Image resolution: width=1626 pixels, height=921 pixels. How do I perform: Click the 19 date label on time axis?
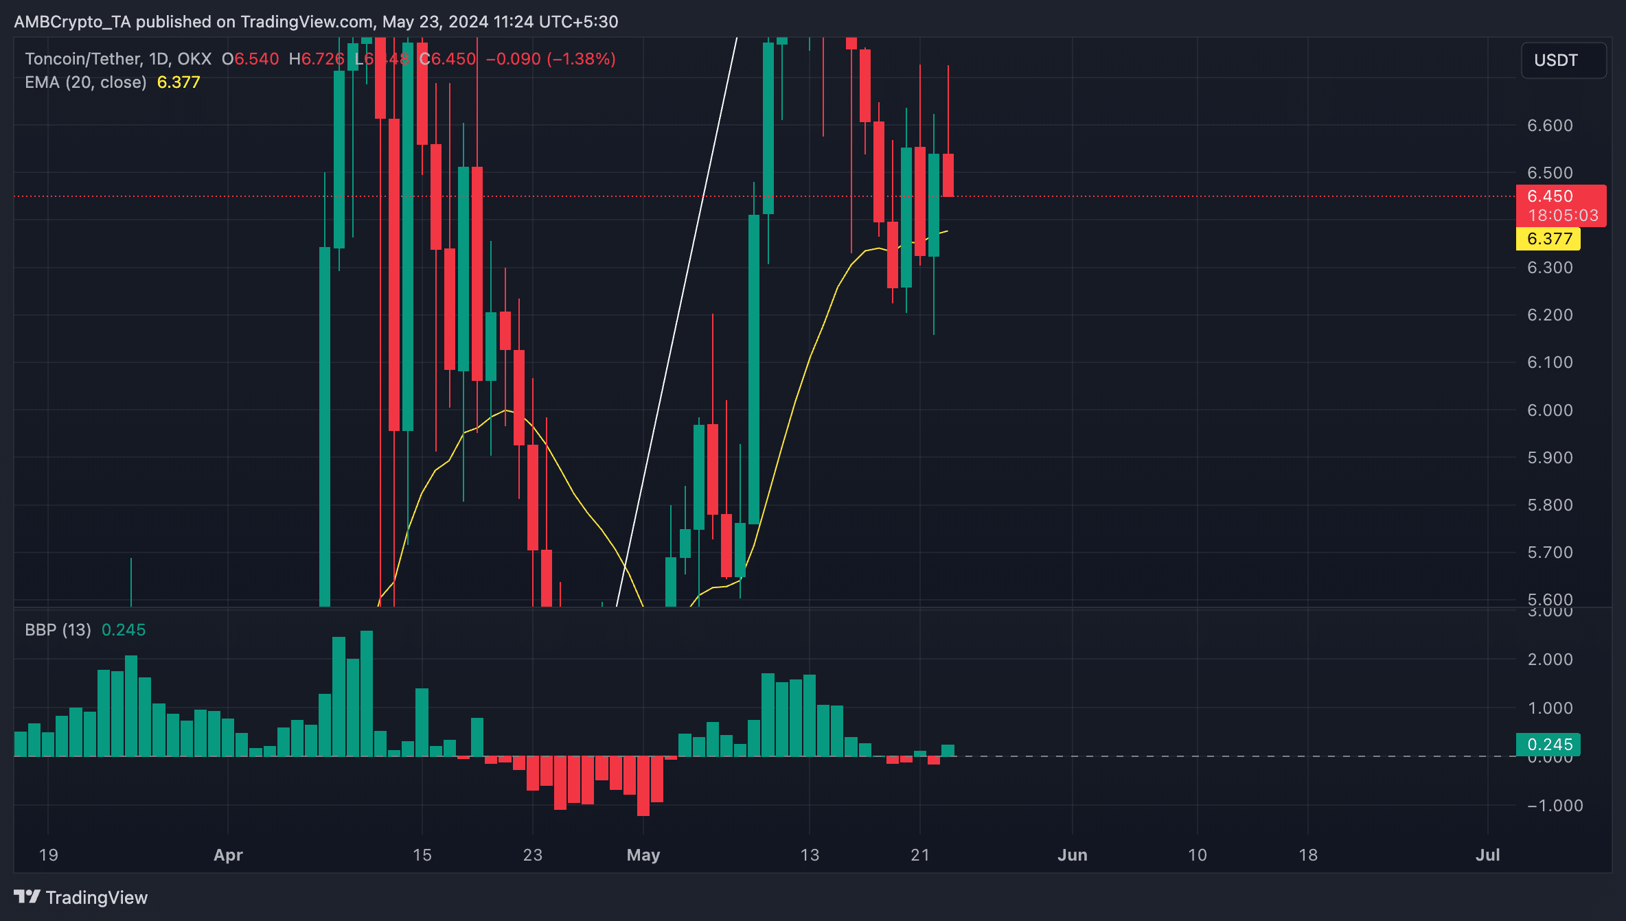tap(48, 855)
